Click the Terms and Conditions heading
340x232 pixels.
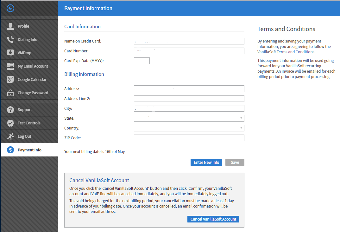[x=286, y=29]
